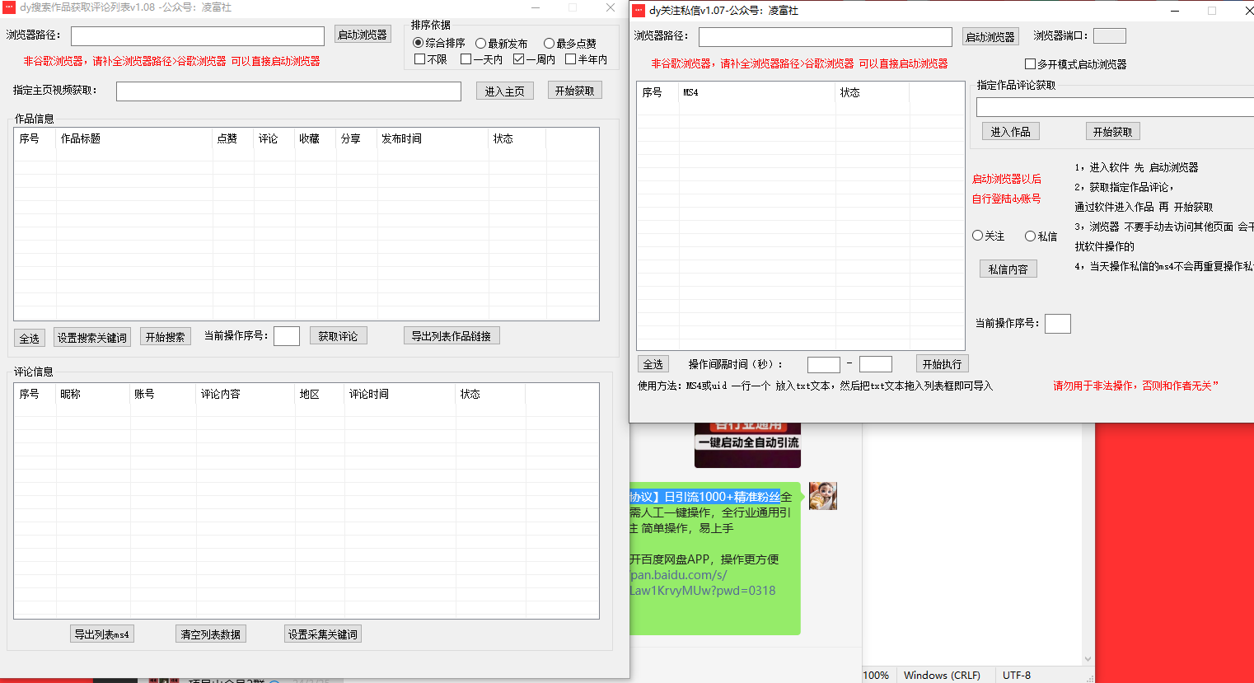Click UTF-8 encoding in status bar
Viewport: 1254px width, 683px height.
point(1018,674)
